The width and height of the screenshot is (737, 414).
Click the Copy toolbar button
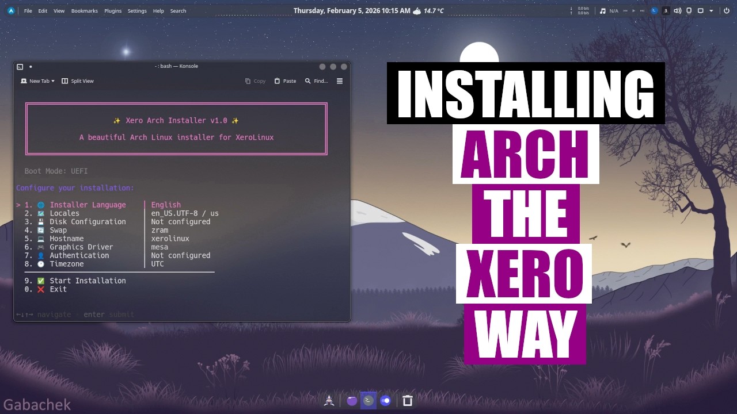(x=255, y=81)
